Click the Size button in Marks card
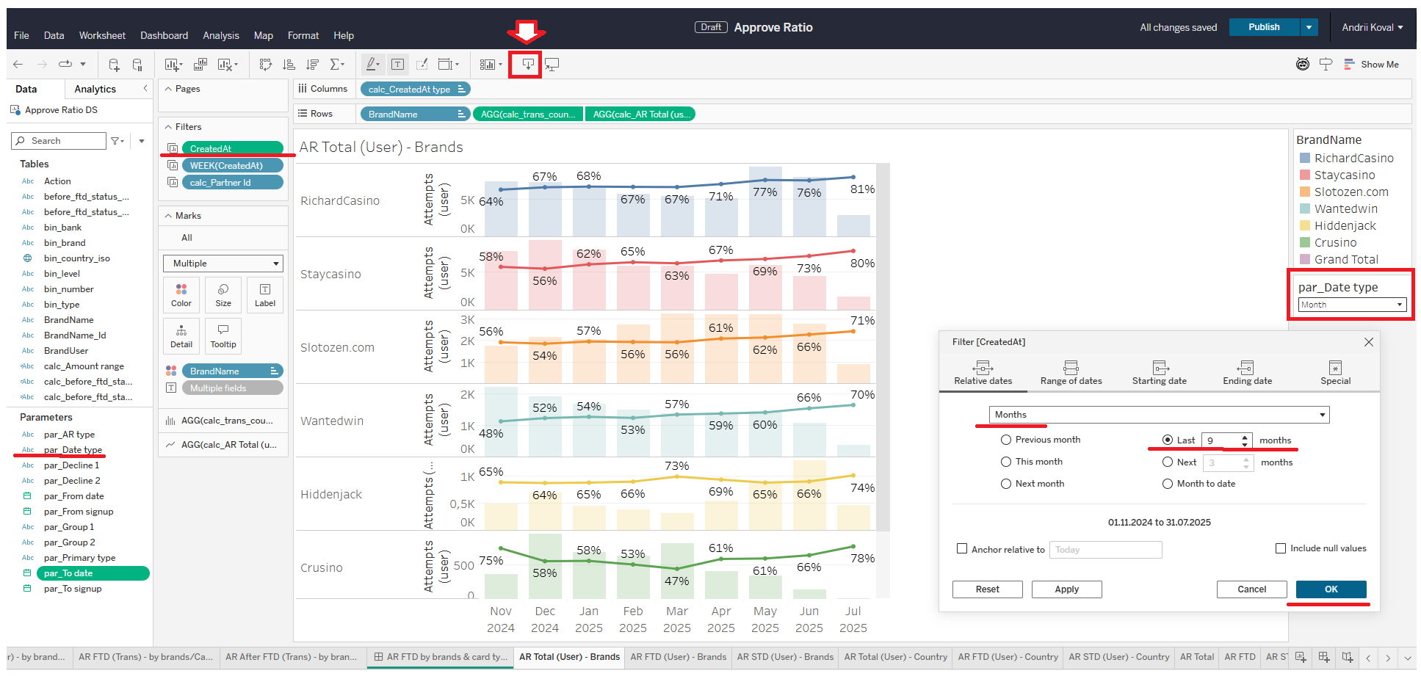The width and height of the screenshot is (1421, 679). point(223,295)
